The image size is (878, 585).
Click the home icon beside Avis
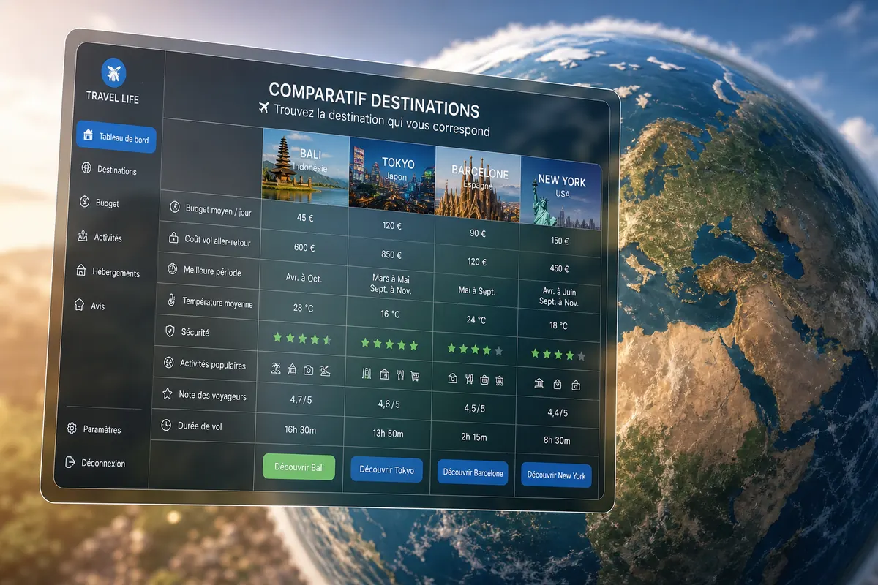tap(79, 304)
